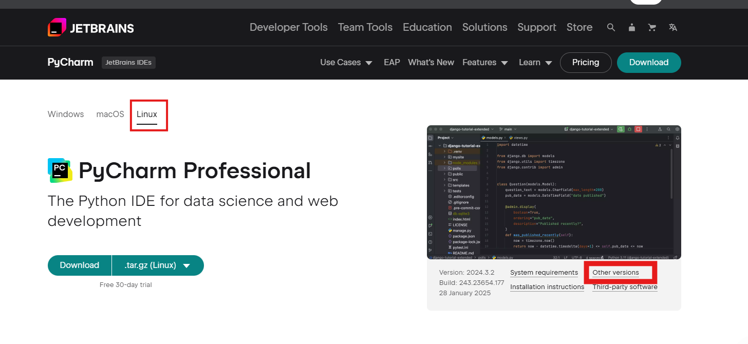Open the .tar.gz (Linux) format dropdown

[x=158, y=265]
